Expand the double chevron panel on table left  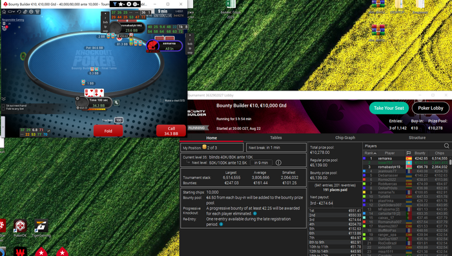(3, 99)
